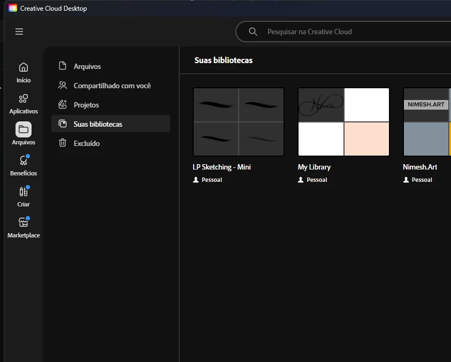Open the LP Sketching - Mini library thumbnail

click(239, 122)
